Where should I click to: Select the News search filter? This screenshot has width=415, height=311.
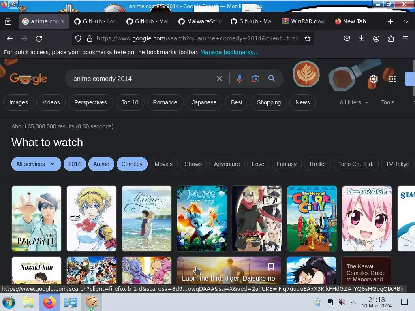click(302, 102)
